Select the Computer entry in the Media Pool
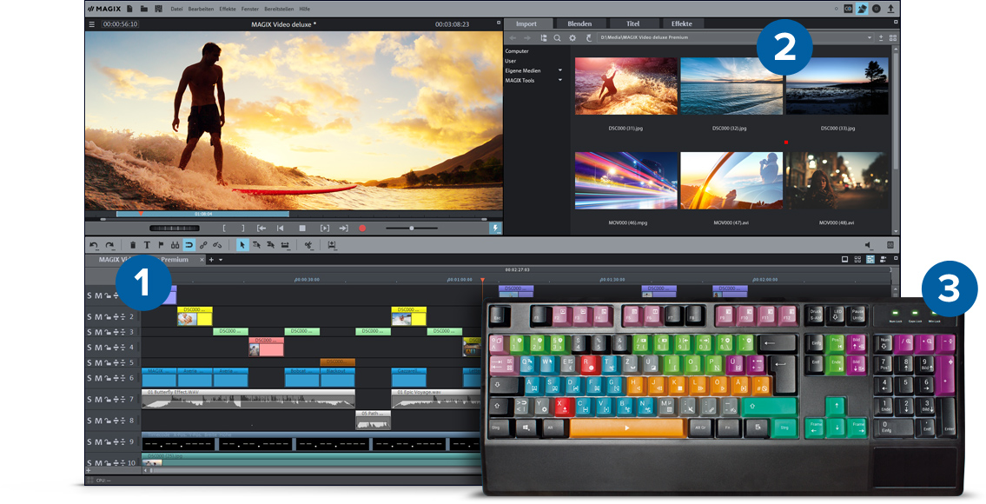Image resolution: width=986 pixels, height=504 pixels. (517, 51)
